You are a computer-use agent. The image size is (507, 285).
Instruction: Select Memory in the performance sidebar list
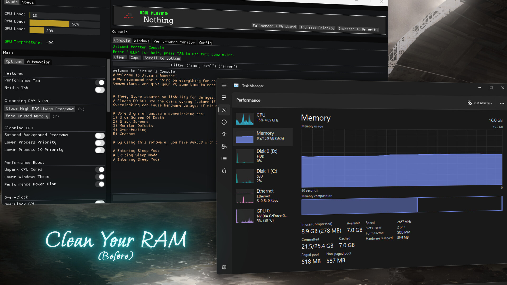[x=263, y=137]
